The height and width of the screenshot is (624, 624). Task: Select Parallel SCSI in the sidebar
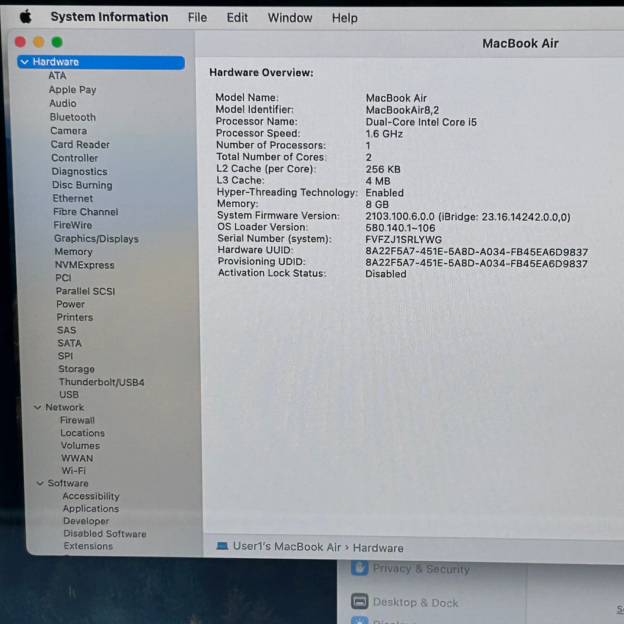(85, 291)
